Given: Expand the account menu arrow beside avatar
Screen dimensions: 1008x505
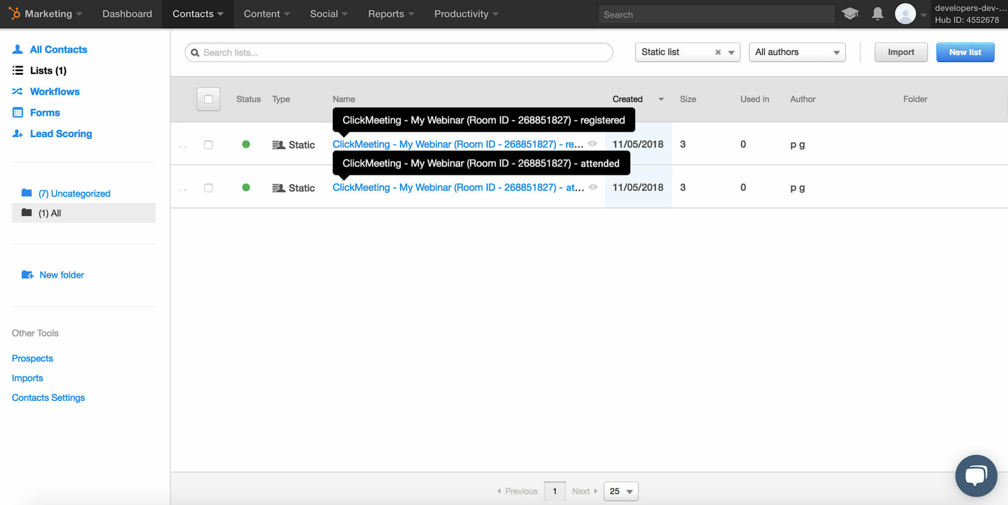Looking at the screenshot, I should pos(923,15).
